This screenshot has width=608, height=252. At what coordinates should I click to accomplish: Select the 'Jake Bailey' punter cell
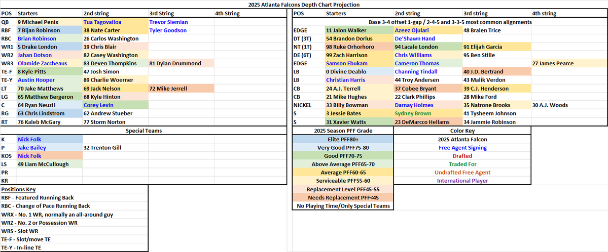50,147
